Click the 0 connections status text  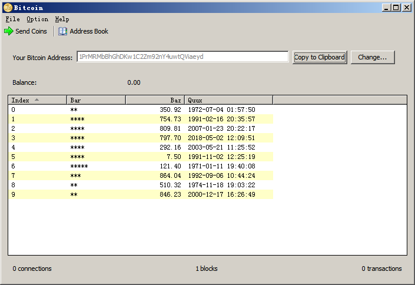point(32,269)
